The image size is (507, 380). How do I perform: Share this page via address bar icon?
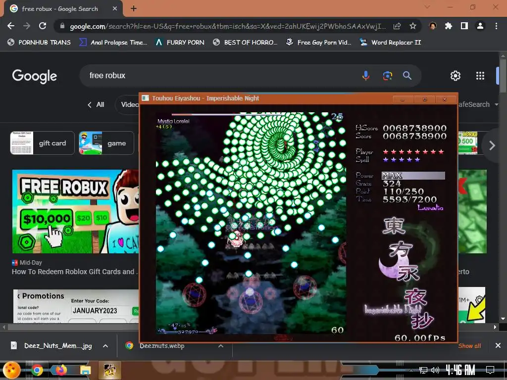point(397,26)
